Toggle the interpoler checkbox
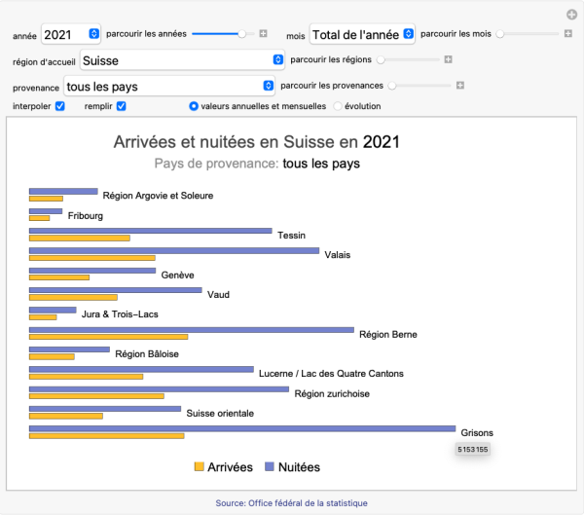 click(x=60, y=106)
